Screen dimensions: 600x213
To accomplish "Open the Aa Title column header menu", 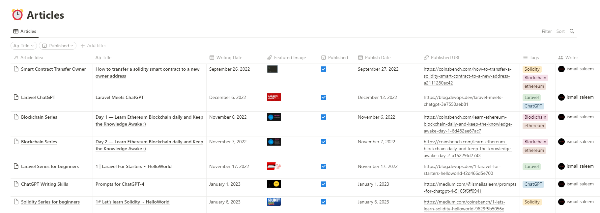I will point(103,58).
